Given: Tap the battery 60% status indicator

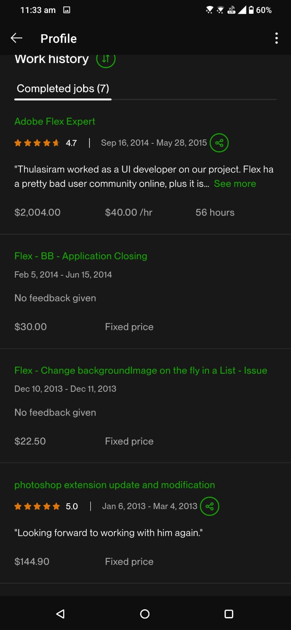Looking at the screenshot, I should pos(260,10).
